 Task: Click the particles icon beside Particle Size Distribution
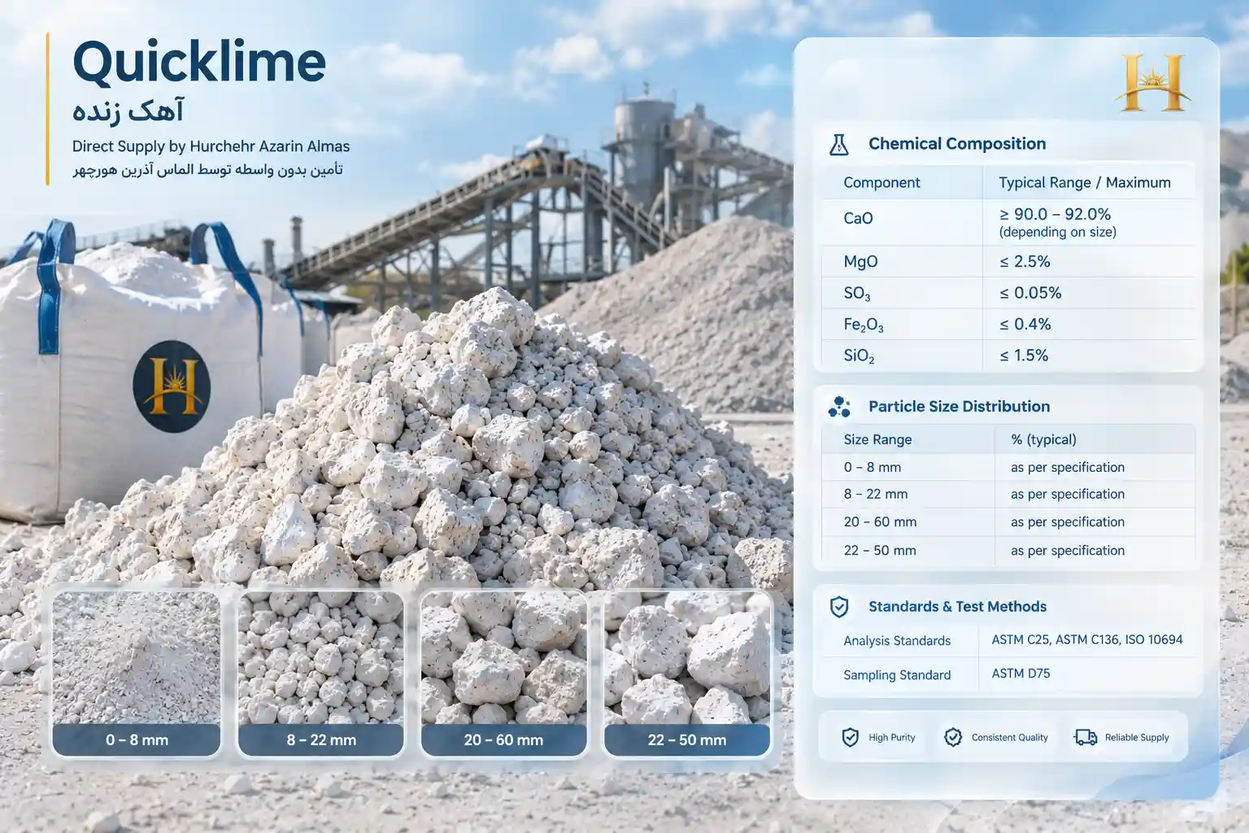tap(838, 407)
